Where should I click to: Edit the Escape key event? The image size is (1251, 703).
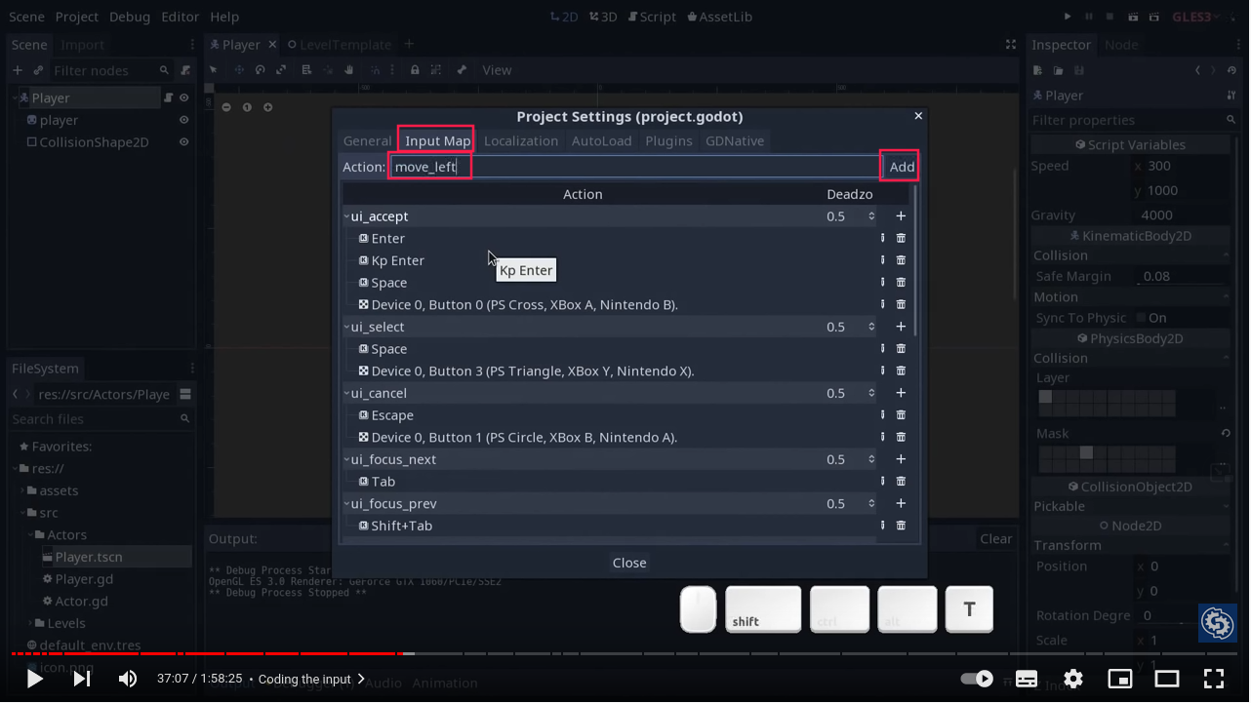click(882, 415)
